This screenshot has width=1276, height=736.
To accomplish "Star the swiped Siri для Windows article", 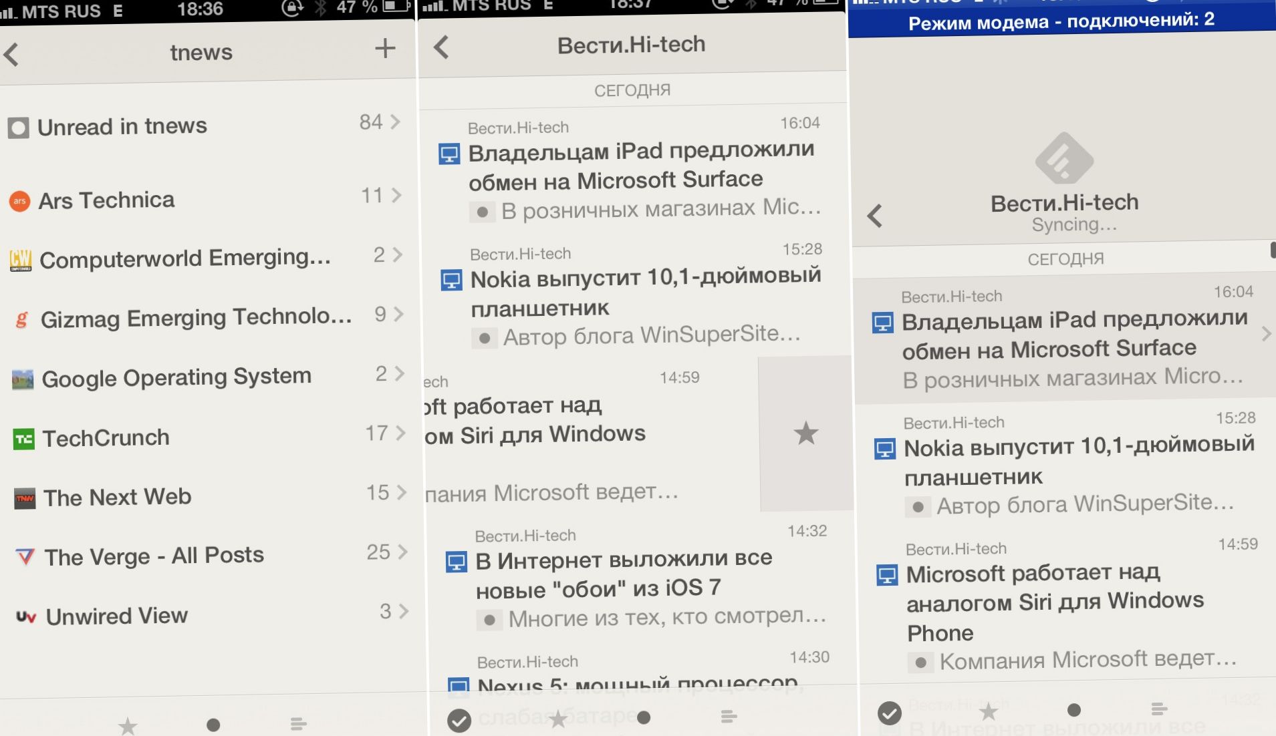I will [x=805, y=433].
